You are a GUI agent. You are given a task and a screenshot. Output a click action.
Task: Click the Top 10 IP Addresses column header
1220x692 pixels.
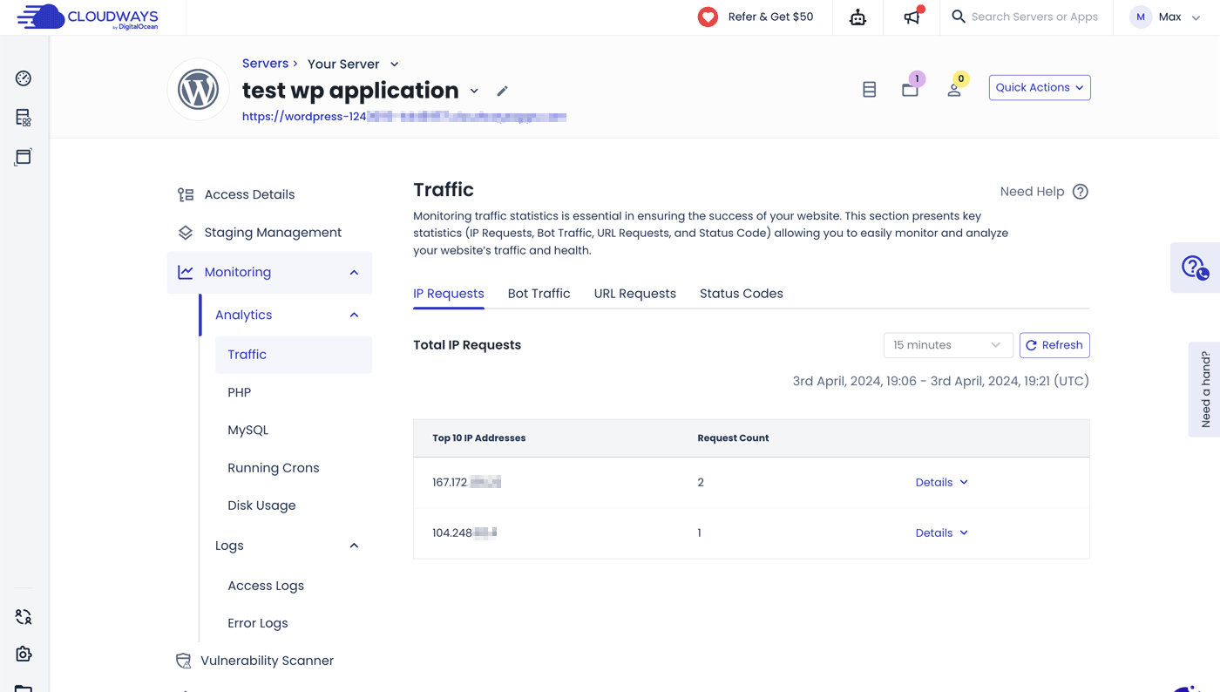coord(479,438)
